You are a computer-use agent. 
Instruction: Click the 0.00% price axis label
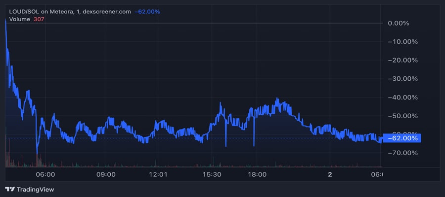coord(398,23)
